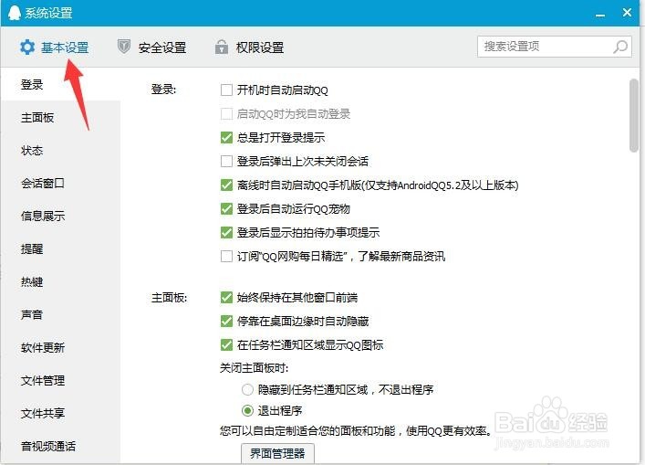The width and height of the screenshot is (645, 465).
Task: Select 提醒 in the sidebar
Action: 61,248
